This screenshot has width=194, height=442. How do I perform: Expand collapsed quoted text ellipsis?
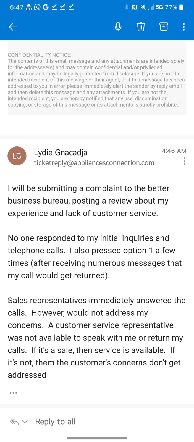point(13,393)
